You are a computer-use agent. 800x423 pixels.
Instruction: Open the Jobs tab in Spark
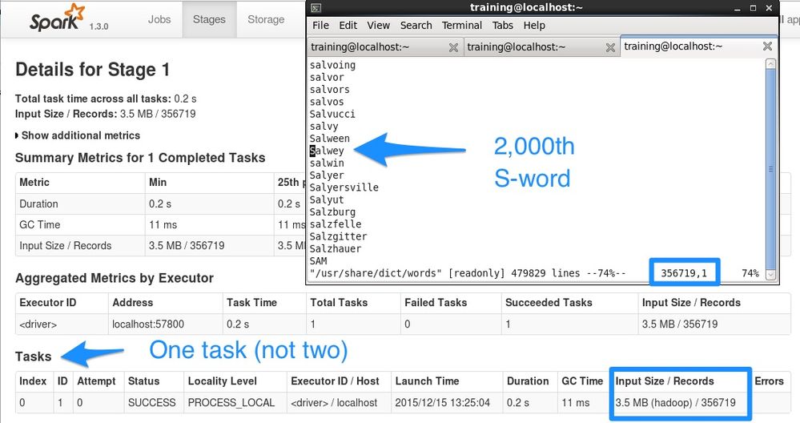[x=159, y=19]
